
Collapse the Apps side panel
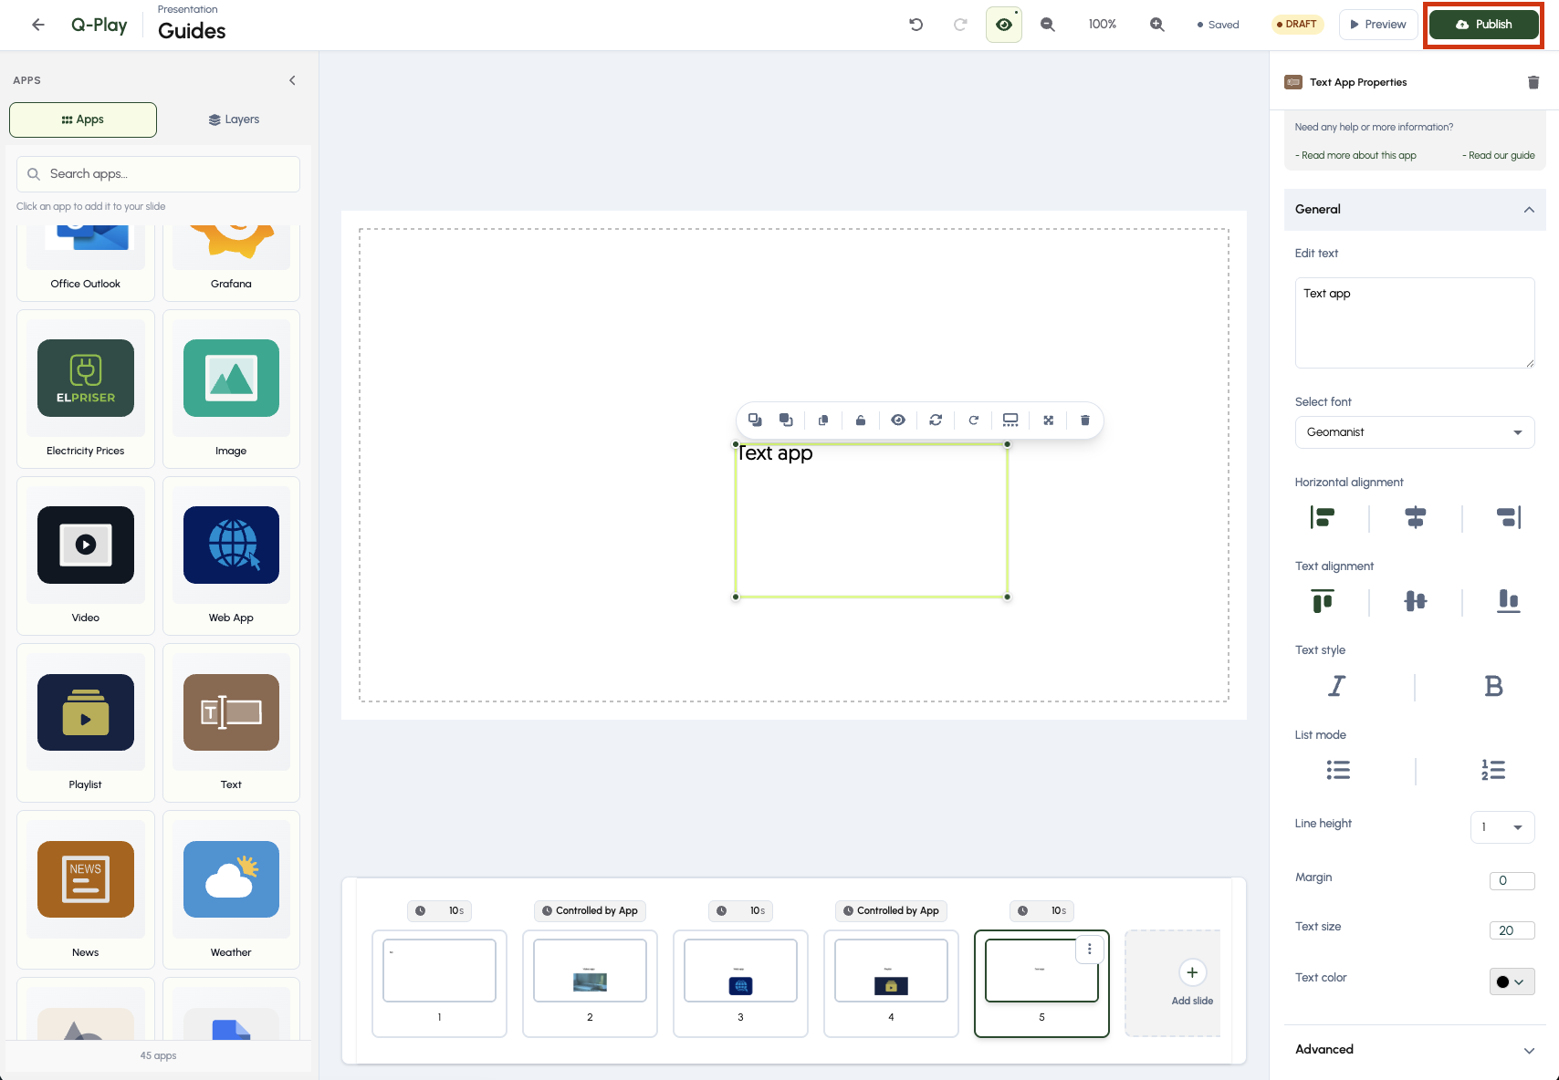(x=293, y=80)
